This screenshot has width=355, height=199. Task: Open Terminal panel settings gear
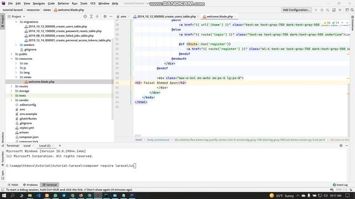pyautogui.click(x=341, y=146)
